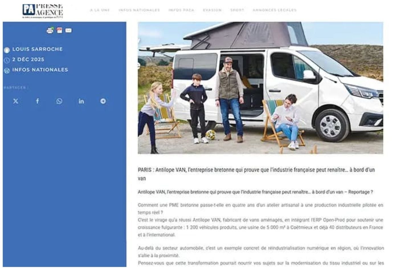Viewport: 393px width, 280px height.
Task: Click the email article icon
Action: tap(68, 30)
